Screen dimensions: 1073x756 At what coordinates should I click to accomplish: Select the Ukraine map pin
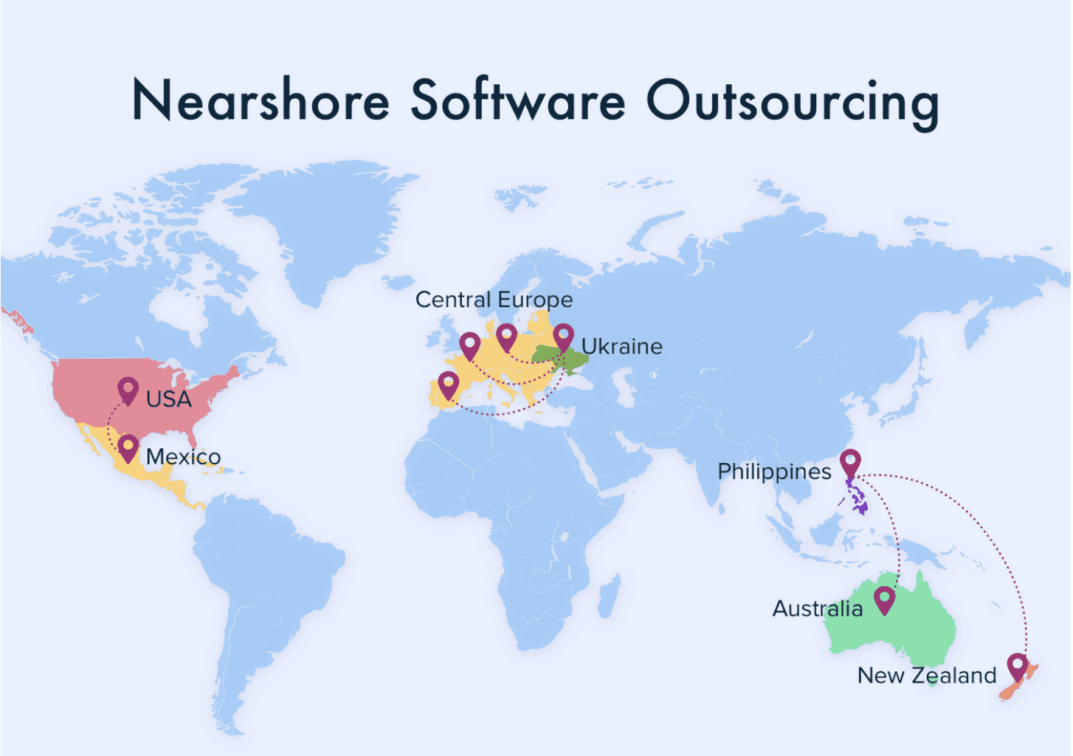click(564, 338)
